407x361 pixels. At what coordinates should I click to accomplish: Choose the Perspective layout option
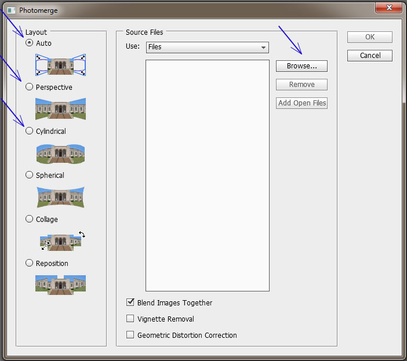(x=30, y=86)
